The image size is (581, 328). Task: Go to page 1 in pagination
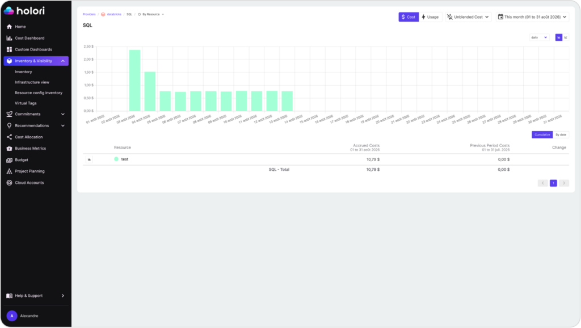(553, 183)
